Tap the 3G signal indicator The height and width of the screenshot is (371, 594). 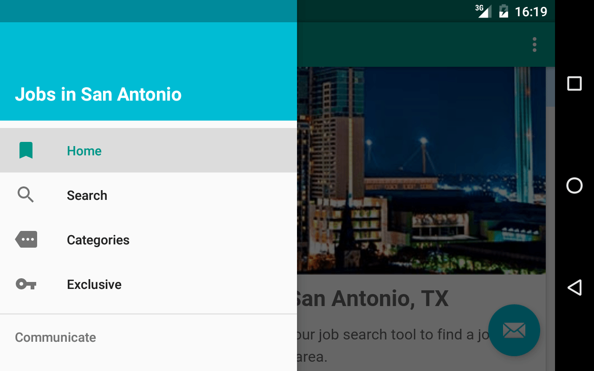pos(483,11)
